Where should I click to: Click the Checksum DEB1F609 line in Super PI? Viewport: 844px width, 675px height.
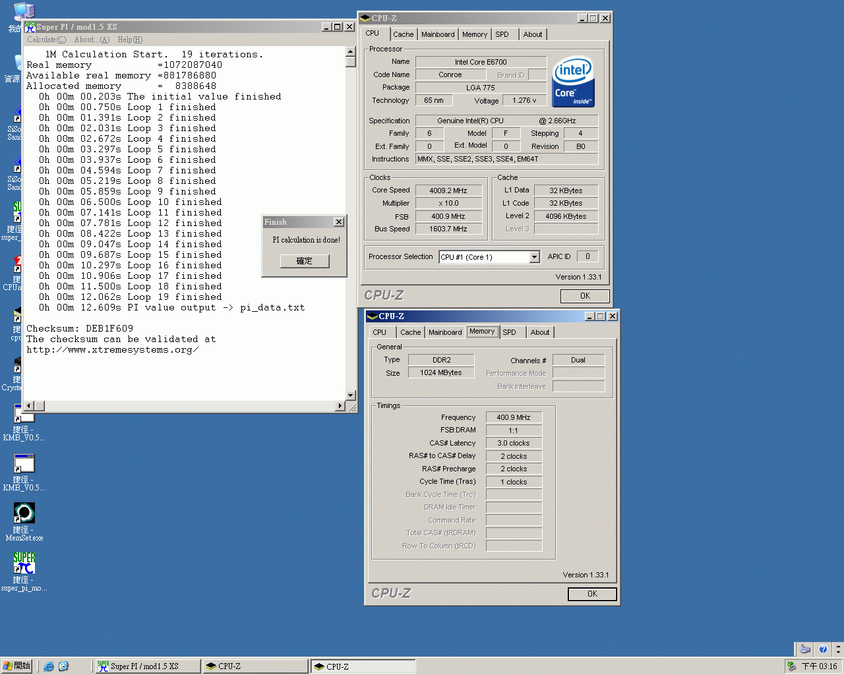pyautogui.click(x=80, y=328)
